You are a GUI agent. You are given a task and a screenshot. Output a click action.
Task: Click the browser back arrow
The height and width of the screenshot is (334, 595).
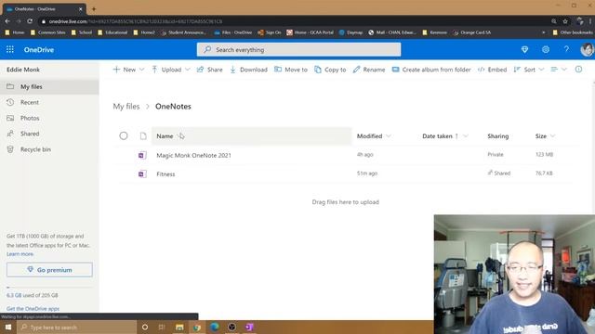click(x=7, y=21)
